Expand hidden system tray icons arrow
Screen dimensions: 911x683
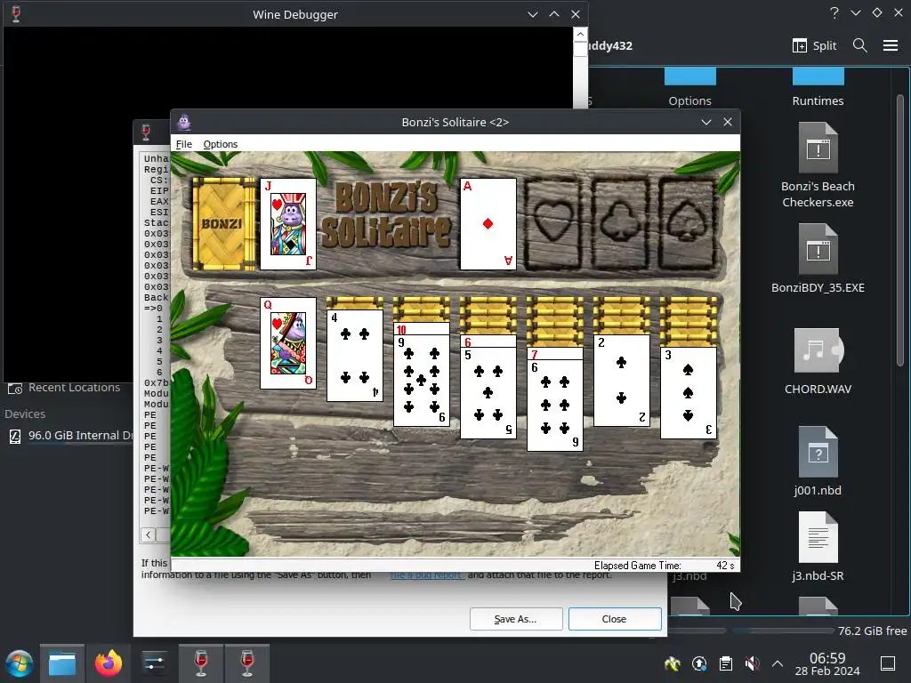[778, 663]
